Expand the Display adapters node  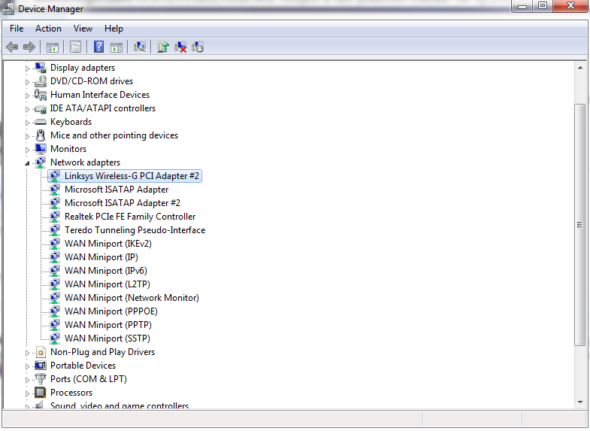[x=27, y=68]
